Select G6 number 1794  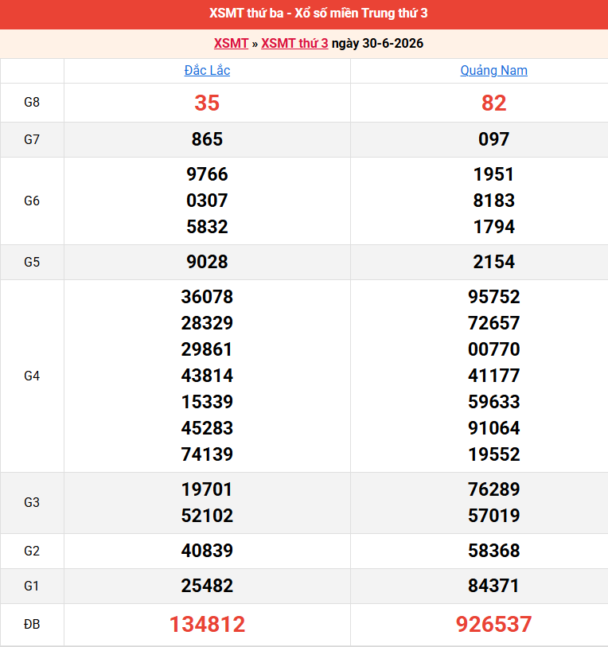(493, 227)
